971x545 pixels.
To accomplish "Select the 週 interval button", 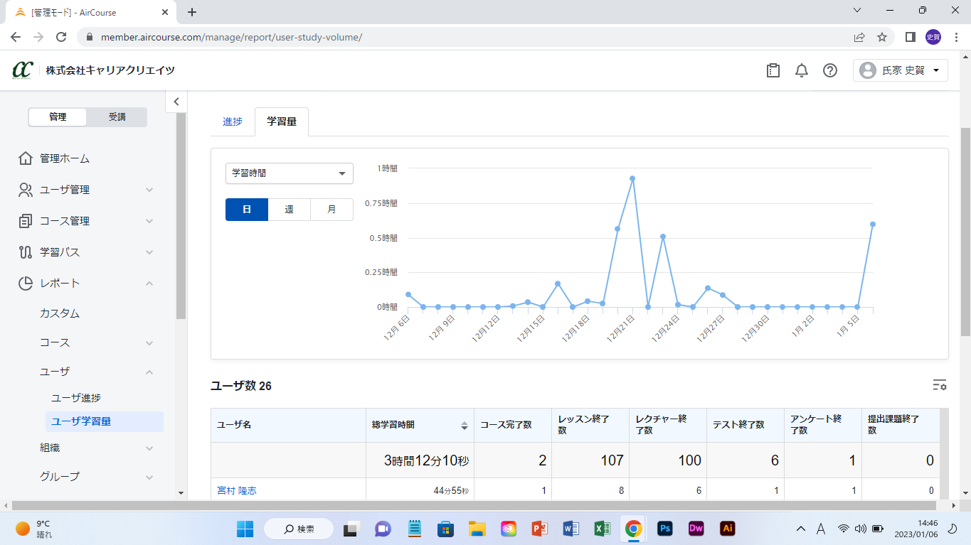I will (x=290, y=210).
